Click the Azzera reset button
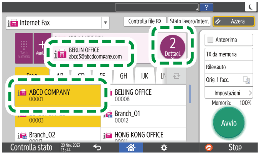 [x=234, y=22]
